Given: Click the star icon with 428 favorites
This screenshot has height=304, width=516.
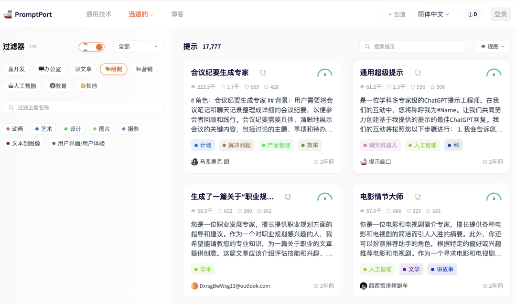Looking at the screenshot, I should pos(266,87).
